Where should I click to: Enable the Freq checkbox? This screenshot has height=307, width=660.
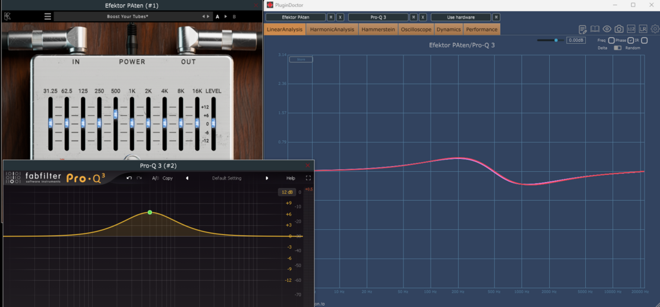pos(611,41)
